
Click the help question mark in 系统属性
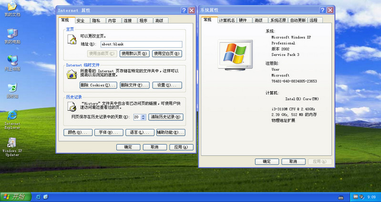click(x=323, y=10)
